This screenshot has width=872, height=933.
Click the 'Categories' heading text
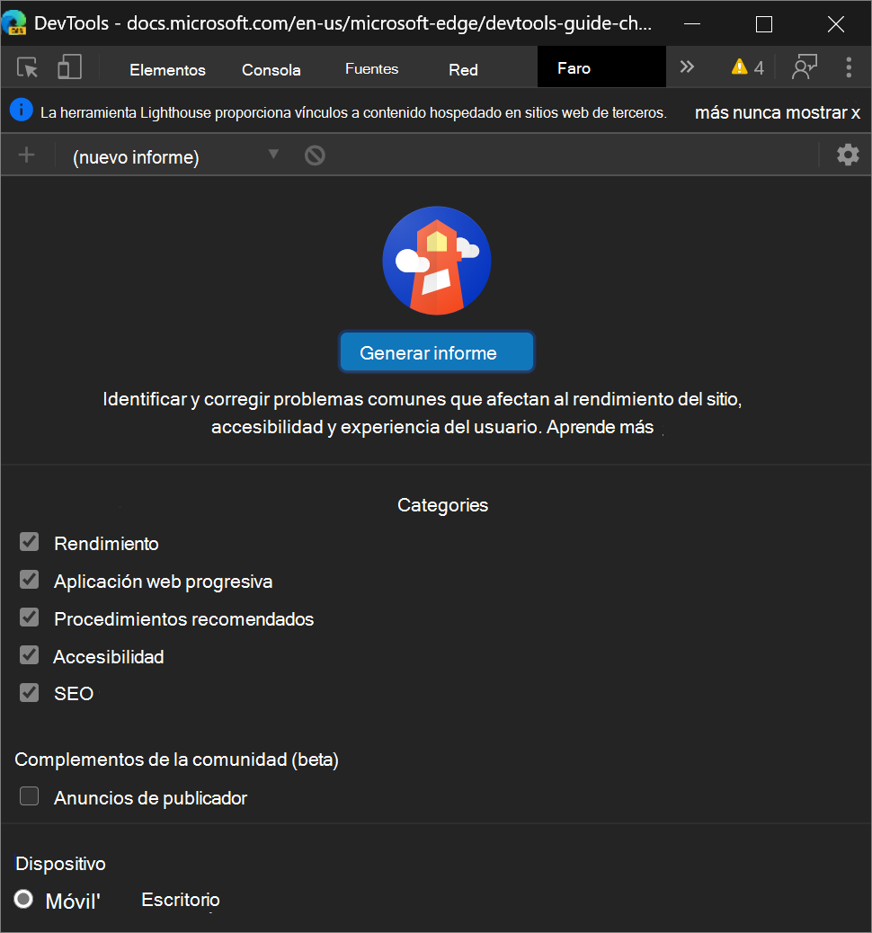click(x=443, y=504)
